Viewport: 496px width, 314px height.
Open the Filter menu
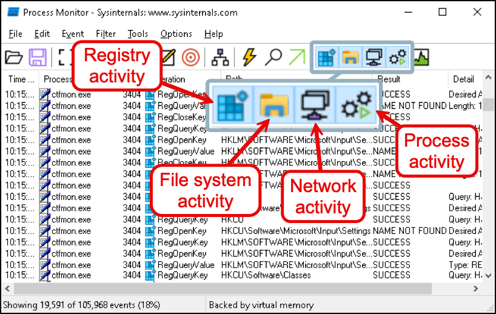106,33
